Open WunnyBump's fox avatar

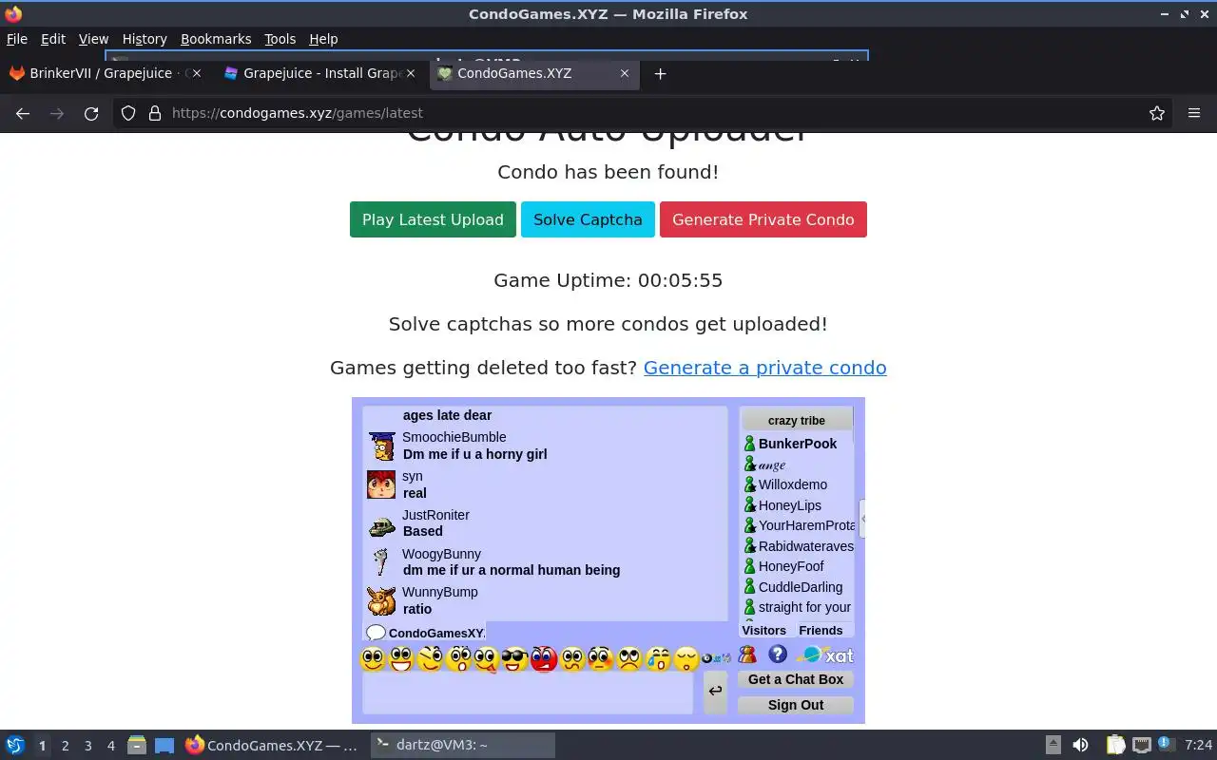(x=381, y=601)
